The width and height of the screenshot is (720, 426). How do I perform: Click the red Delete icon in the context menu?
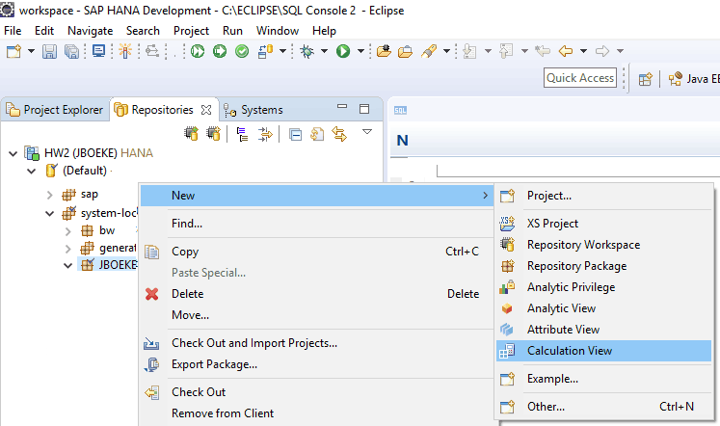click(x=151, y=294)
